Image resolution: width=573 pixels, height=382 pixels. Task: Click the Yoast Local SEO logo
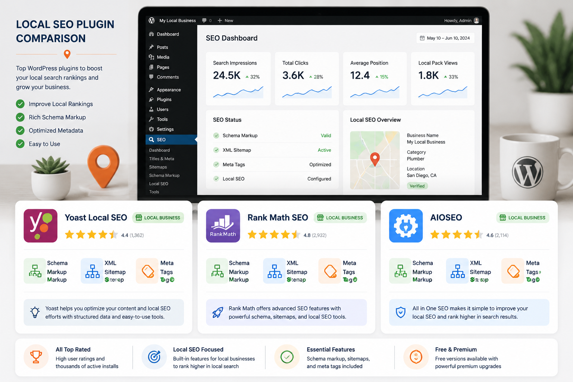(40, 226)
